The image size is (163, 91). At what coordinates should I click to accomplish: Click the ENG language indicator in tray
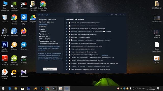point(143,88)
